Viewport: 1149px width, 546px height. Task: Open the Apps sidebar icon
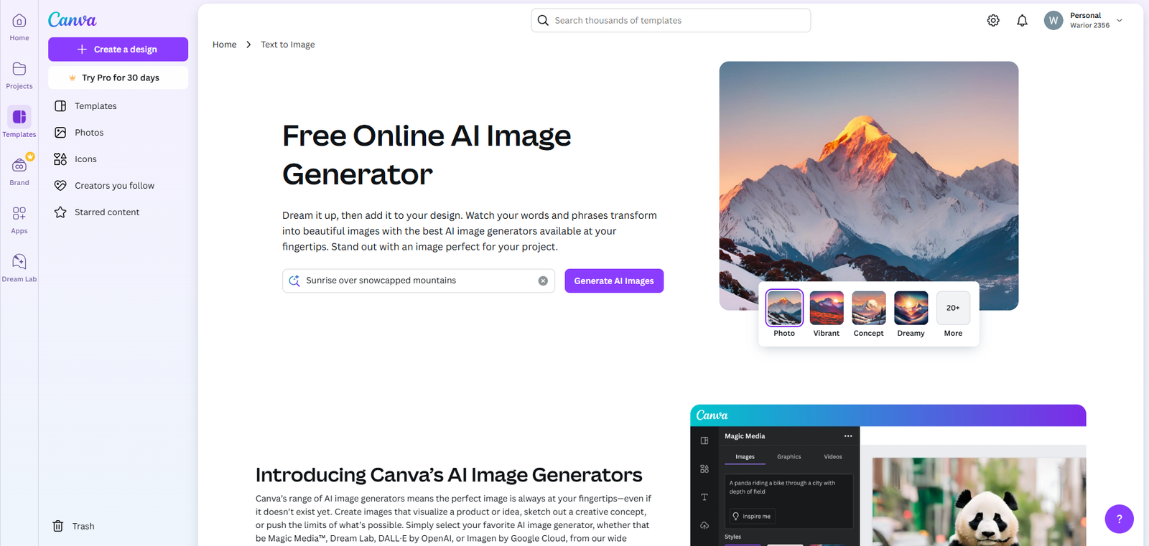19,219
